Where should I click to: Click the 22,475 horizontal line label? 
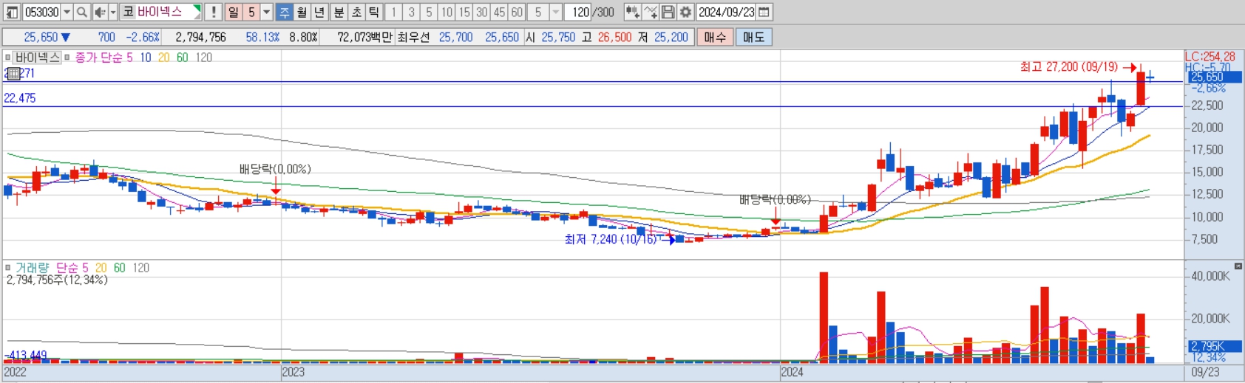click(20, 98)
